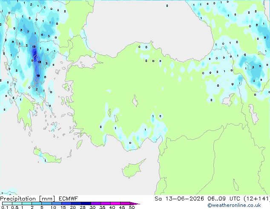The image size is (270, 209).
Task: Click the 0.1–0.5 mm lightest legend swatch
Action: pyautogui.click(x=7, y=203)
